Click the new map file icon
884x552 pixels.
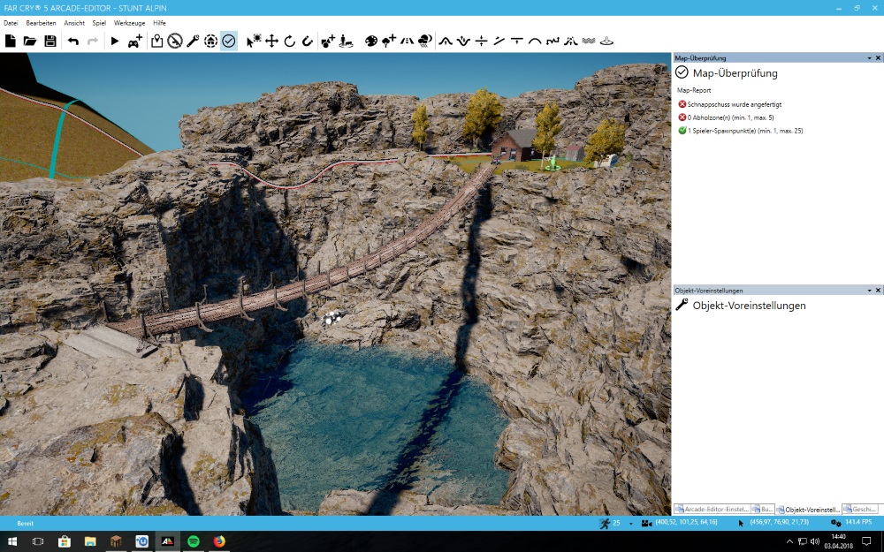pyautogui.click(x=11, y=41)
